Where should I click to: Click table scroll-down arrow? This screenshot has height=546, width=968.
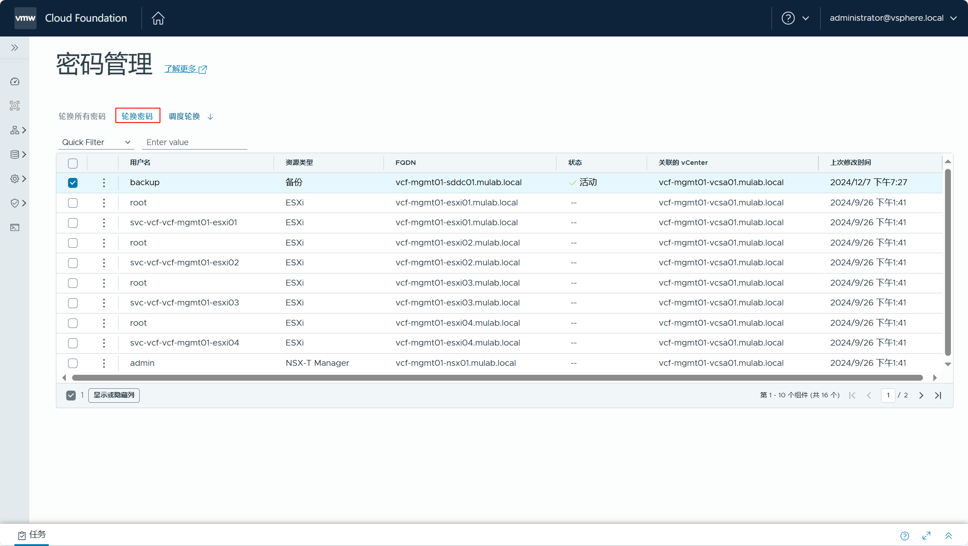point(948,364)
